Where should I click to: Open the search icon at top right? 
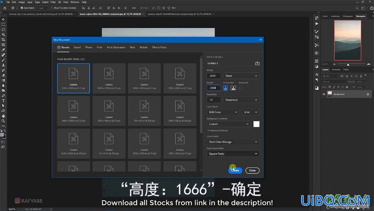click(357, 8)
